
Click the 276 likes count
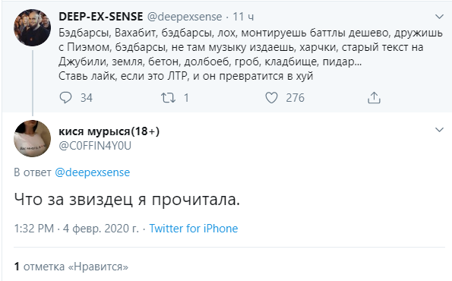coord(296,98)
